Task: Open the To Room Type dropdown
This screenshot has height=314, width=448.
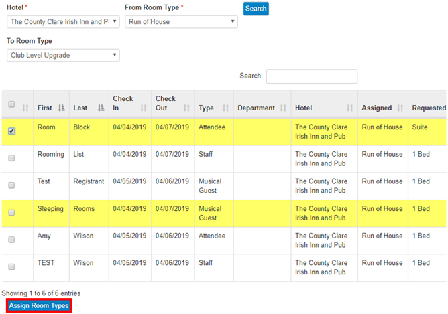Action: (x=63, y=56)
